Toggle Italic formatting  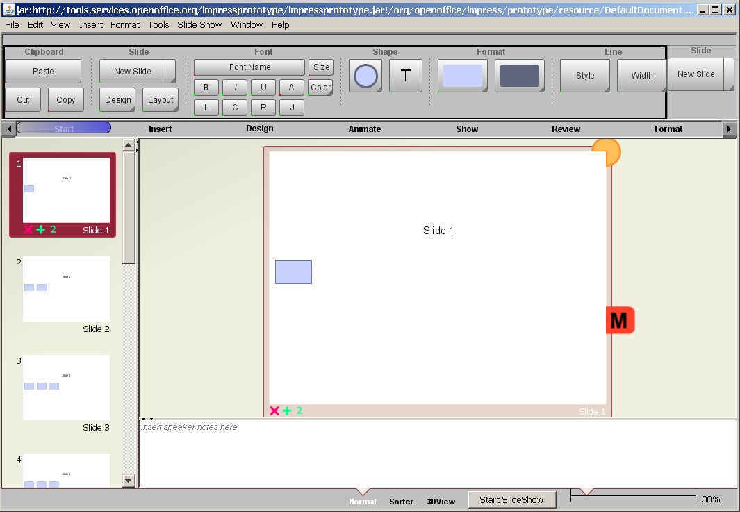tap(235, 88)
